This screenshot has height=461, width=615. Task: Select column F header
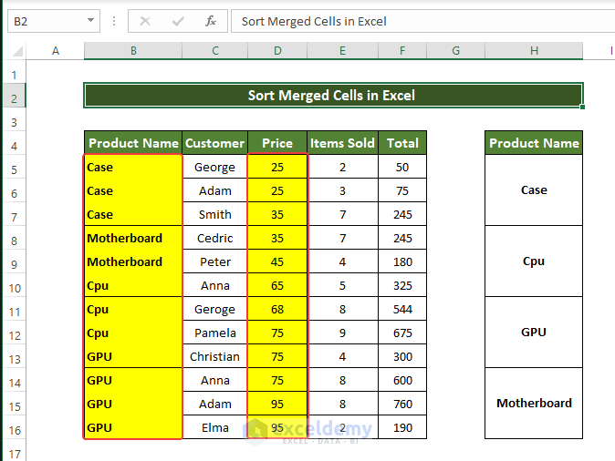click(402, 51)
